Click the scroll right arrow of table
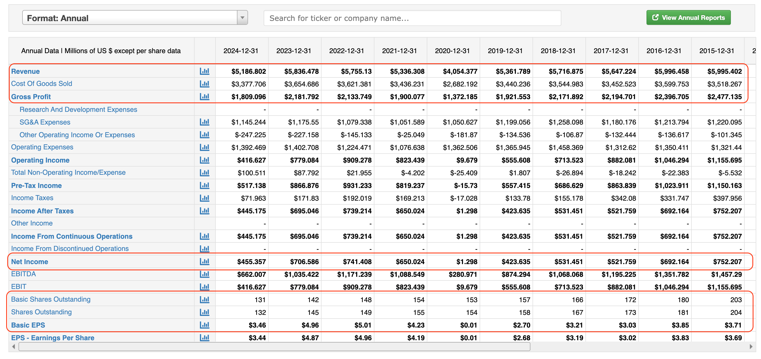Image resolution: width=761 pixels, height=359 pixels. 751,347
